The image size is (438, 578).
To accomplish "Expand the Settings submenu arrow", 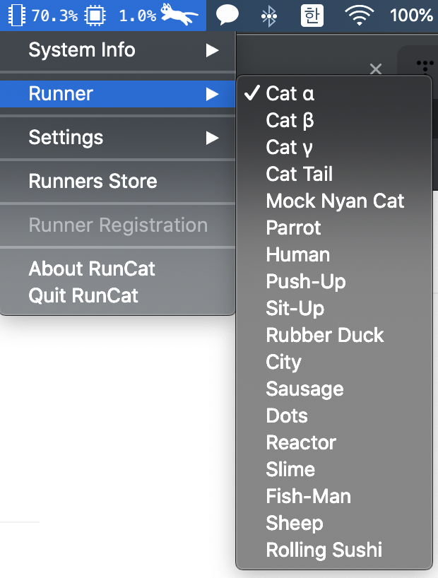I will pos(213,138).
